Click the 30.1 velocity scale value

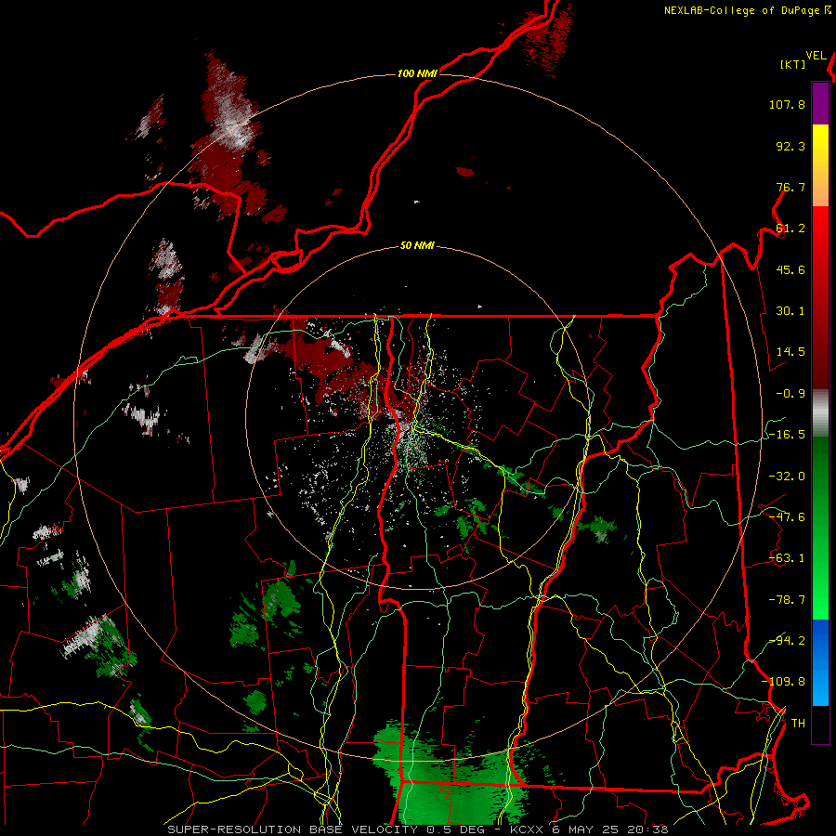click(790, 311)
